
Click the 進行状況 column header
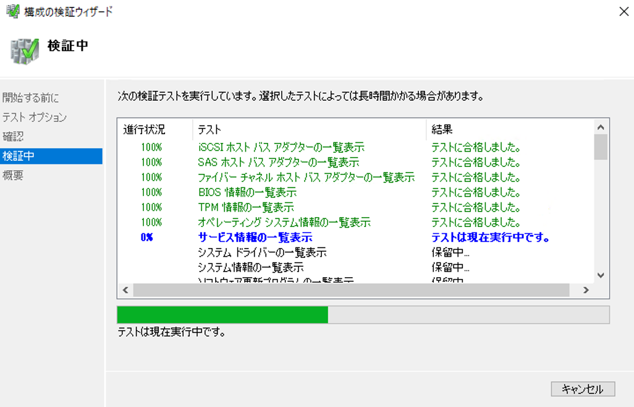pyautogui.click(x=145, y=129)
